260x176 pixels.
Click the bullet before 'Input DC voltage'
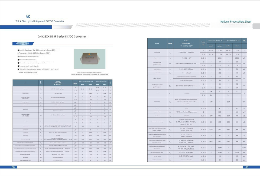pyautogui.click(x=17, y=50)
